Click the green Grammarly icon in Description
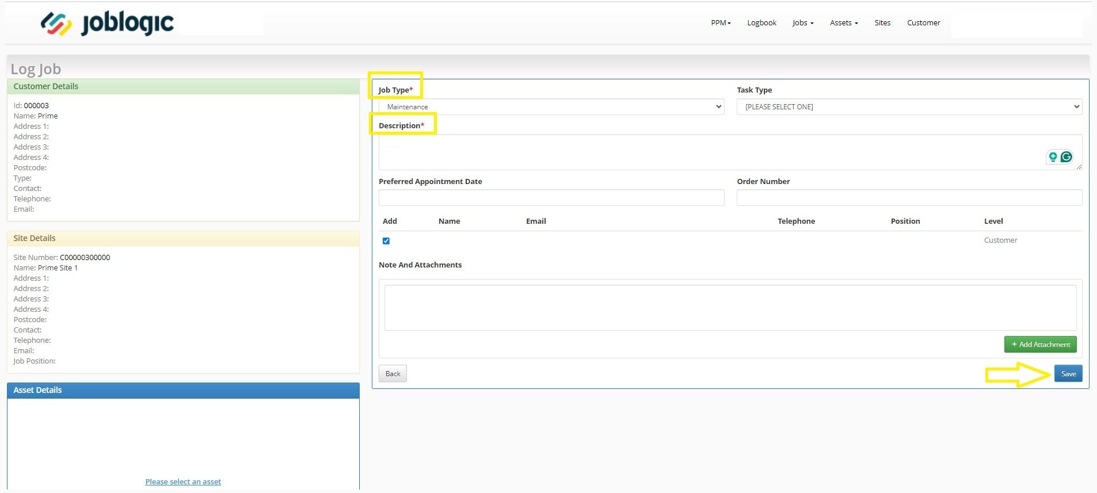This screenshot has width=1097, height=493. [x=1066, y=156]
